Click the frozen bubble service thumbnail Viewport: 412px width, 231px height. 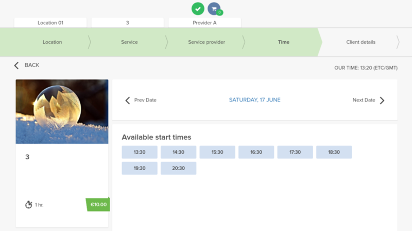[x=62, y=111]
